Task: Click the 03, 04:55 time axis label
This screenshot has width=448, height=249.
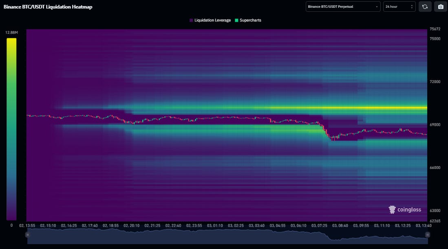Action: click(278, 226)
